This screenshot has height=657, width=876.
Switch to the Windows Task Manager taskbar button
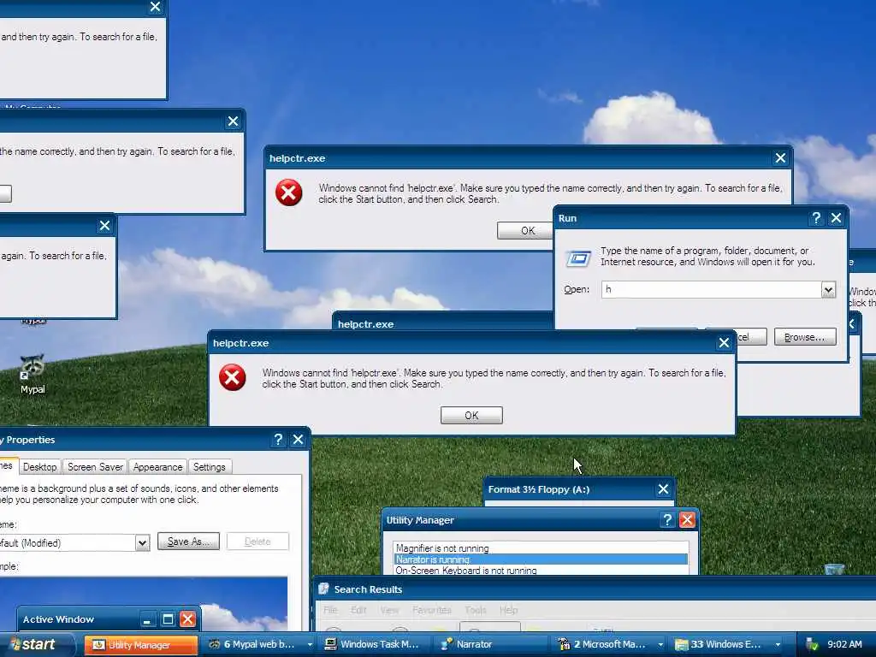coord(375,644)
